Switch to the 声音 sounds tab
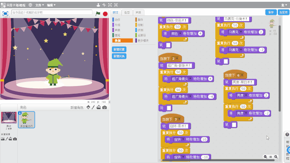290x163 pixels. tap(138, 13)
